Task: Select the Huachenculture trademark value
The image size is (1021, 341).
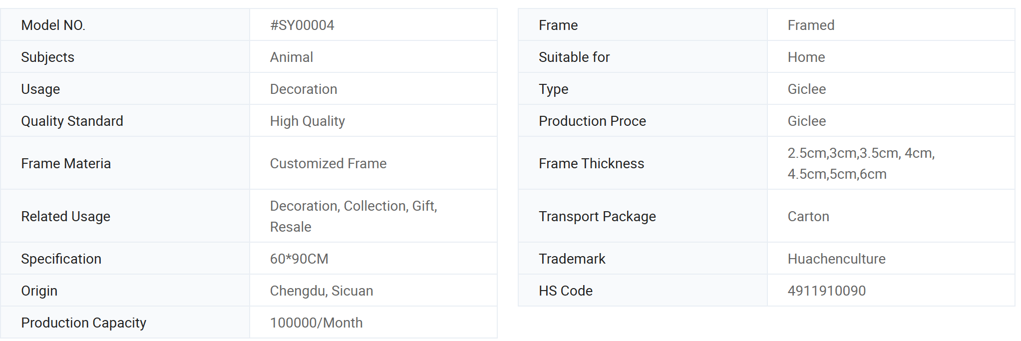Action: pyautogui.click(x=836, y=259)
